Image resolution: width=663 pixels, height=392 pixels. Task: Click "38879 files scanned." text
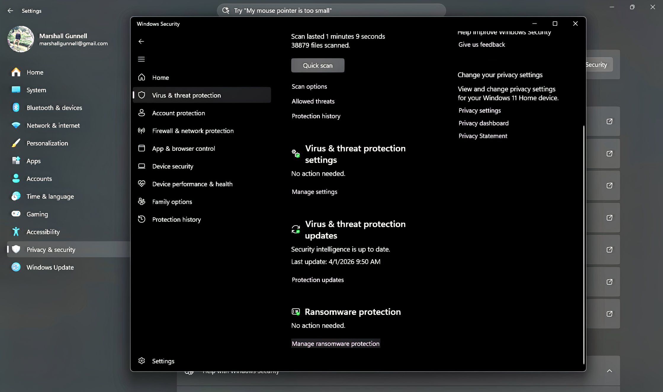[x=320, y=45]
